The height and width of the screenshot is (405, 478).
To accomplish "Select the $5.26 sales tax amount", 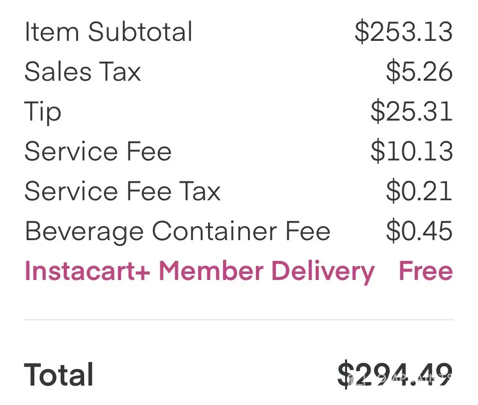I will (419, 72).
